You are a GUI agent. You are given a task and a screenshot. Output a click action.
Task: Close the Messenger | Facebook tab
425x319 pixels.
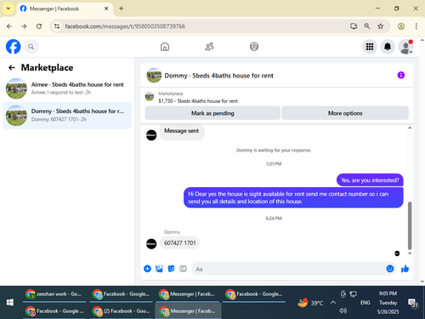point(106,9)
